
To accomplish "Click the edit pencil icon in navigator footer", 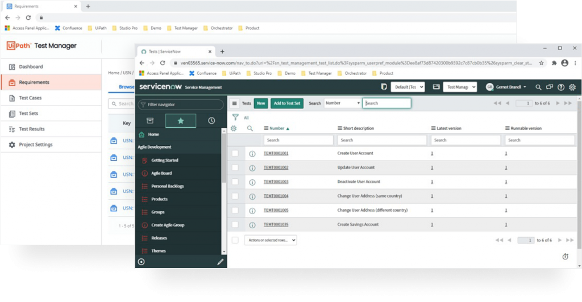I will pyautogui.click(x=221, y=262).
